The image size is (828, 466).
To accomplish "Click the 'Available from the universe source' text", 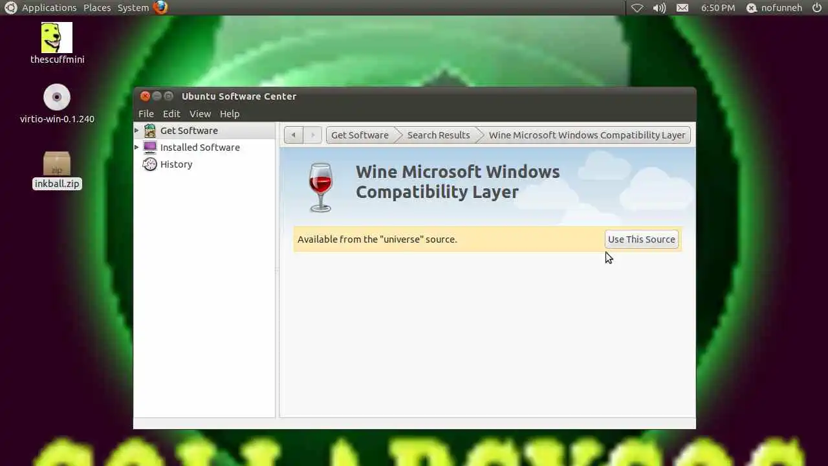I will (377, 239).
